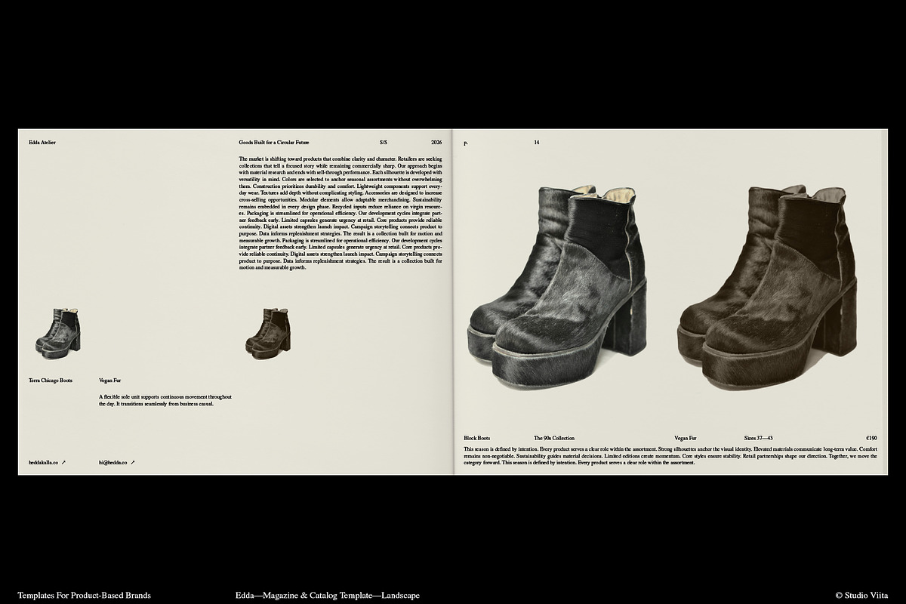Click the 'Terra Chicago Boots' product name

coord(51,381)
